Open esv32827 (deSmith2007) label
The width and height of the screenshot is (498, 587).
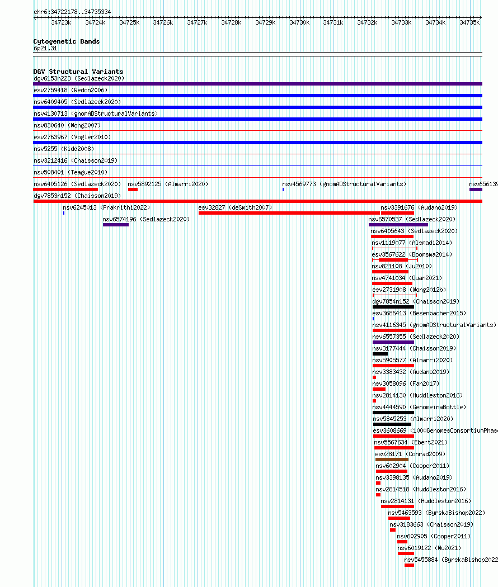click(x=236, y=207)
